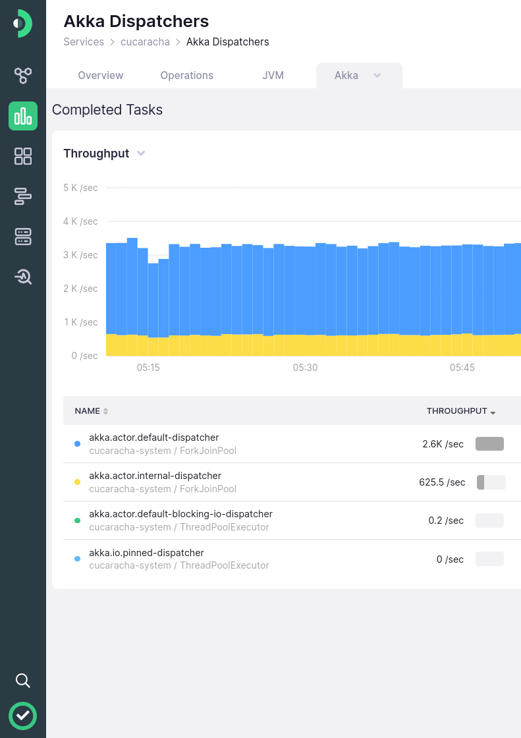The height and width of the screenshot is (738, 521).
Task: Sort by the THROUGHPUT descending arrow
Action: coord(493,412)
